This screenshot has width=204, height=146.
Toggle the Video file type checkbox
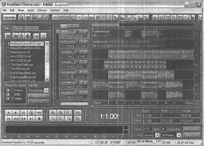[x=8, y=99]
